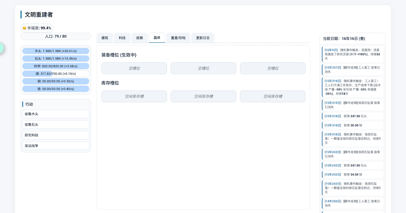406x213 pixels.
Task: Click the first 空闲库存槽 inventory slot
Action: pyautogui.click(x=134, y=96)
